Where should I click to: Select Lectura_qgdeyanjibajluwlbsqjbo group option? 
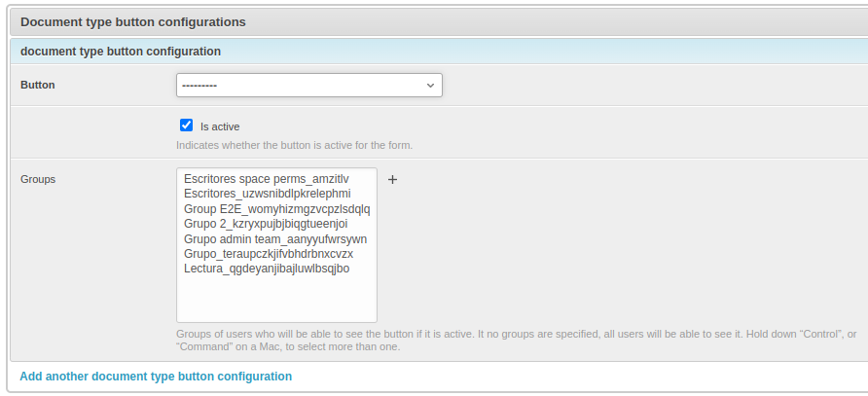[x=266, y=269]
